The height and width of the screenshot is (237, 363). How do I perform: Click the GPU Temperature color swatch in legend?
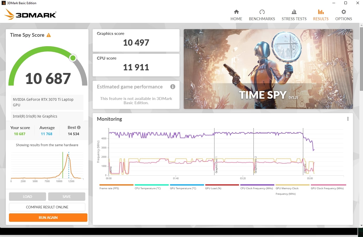coord(187,185)
